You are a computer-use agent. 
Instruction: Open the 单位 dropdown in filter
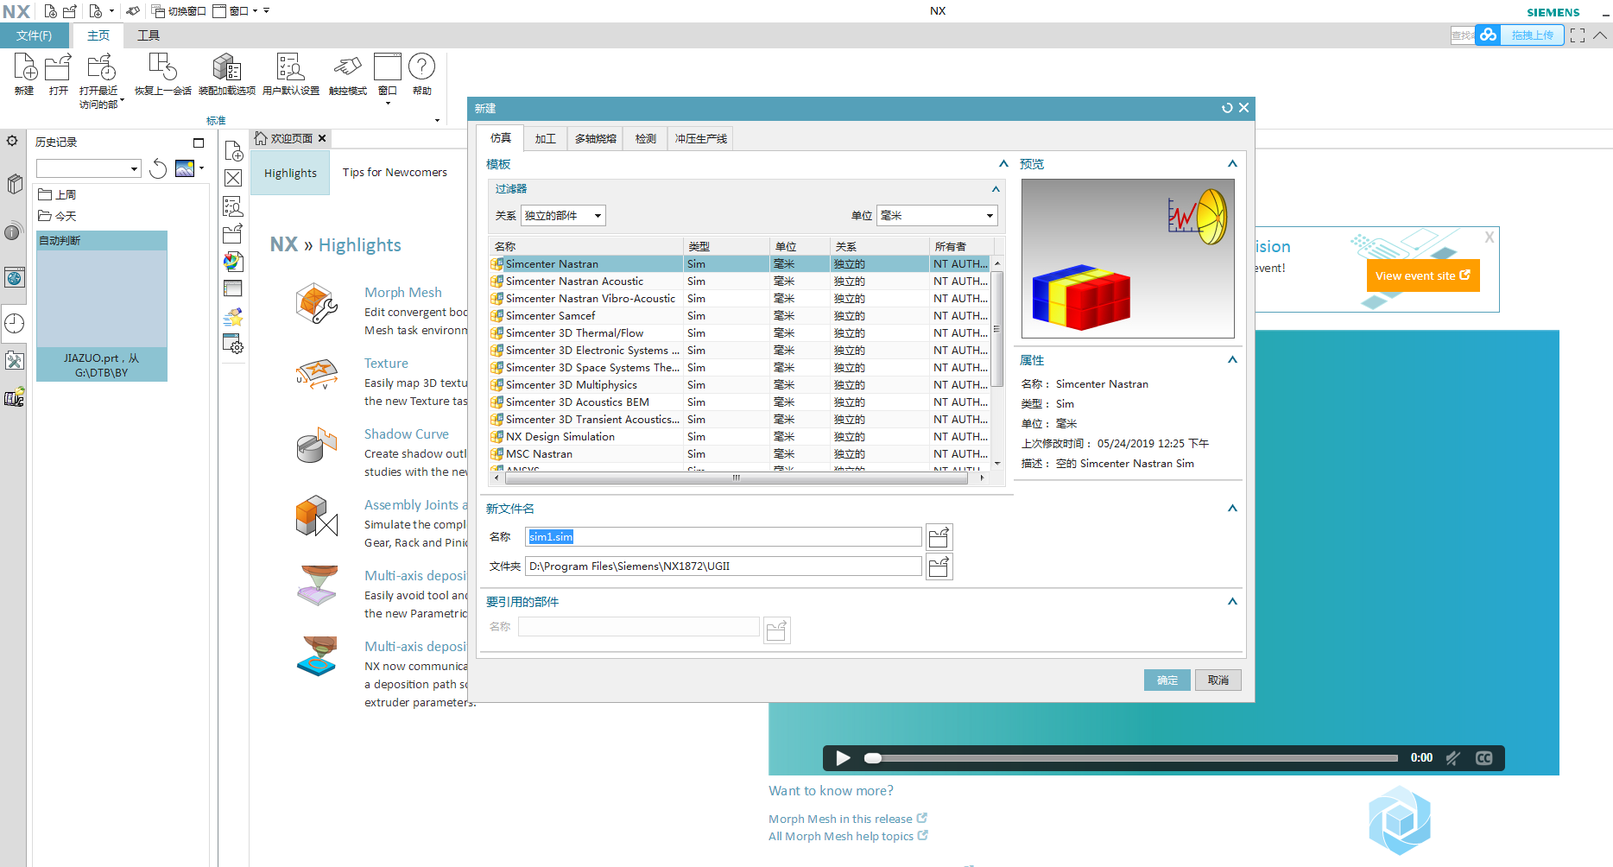(x=937, y=216)
